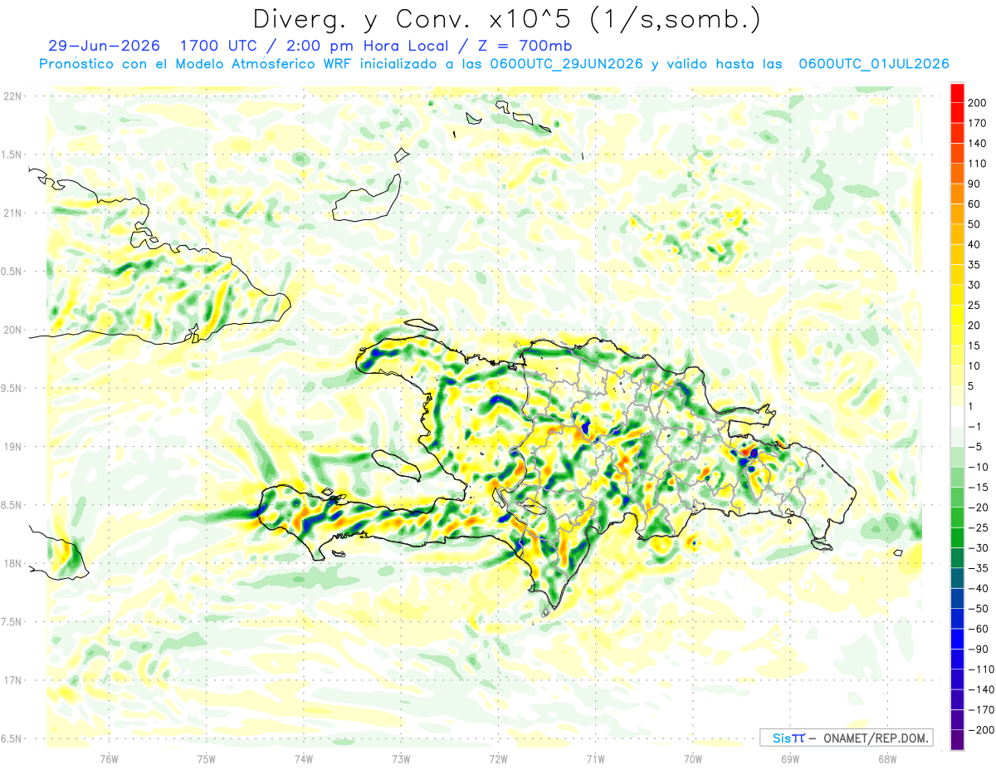Click the '20N' latitude label
996x770 pixels.
[x=12, y=330]
